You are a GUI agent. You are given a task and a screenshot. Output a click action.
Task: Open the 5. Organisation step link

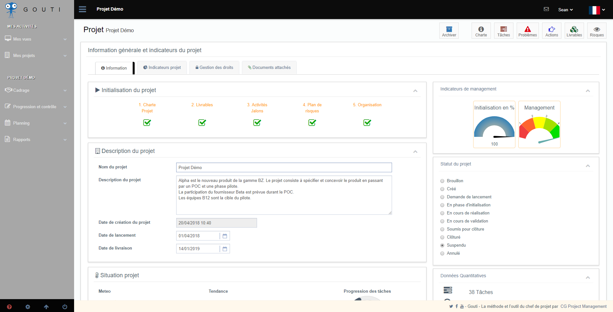[x=367, y=105]
